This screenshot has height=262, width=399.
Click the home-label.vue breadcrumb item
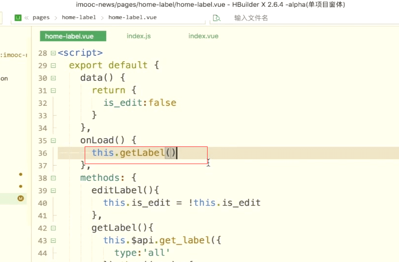click(x=132, y=17)
